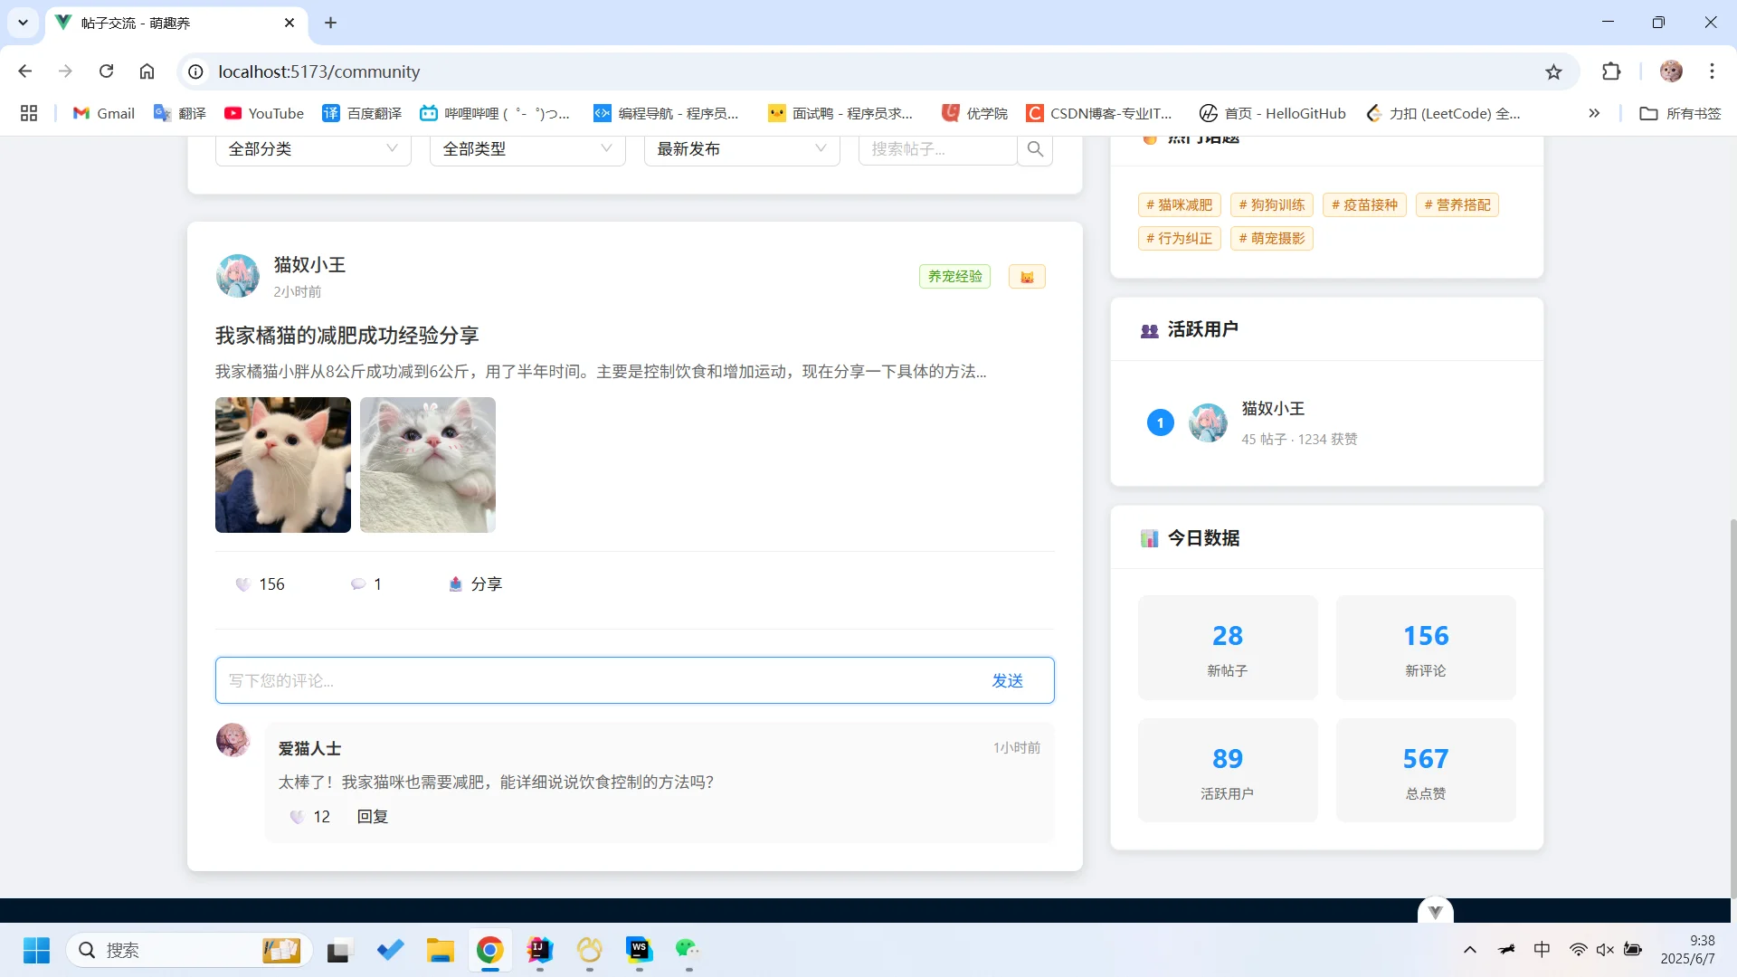The image size is (1737, 977).
Task: Expand the 最新发布 sort dropdown
Action: (x=742, y=148)
